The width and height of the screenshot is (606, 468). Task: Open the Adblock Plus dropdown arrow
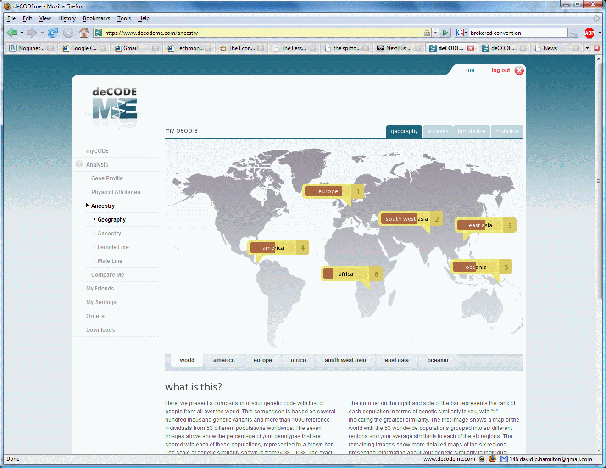[599, 33]
